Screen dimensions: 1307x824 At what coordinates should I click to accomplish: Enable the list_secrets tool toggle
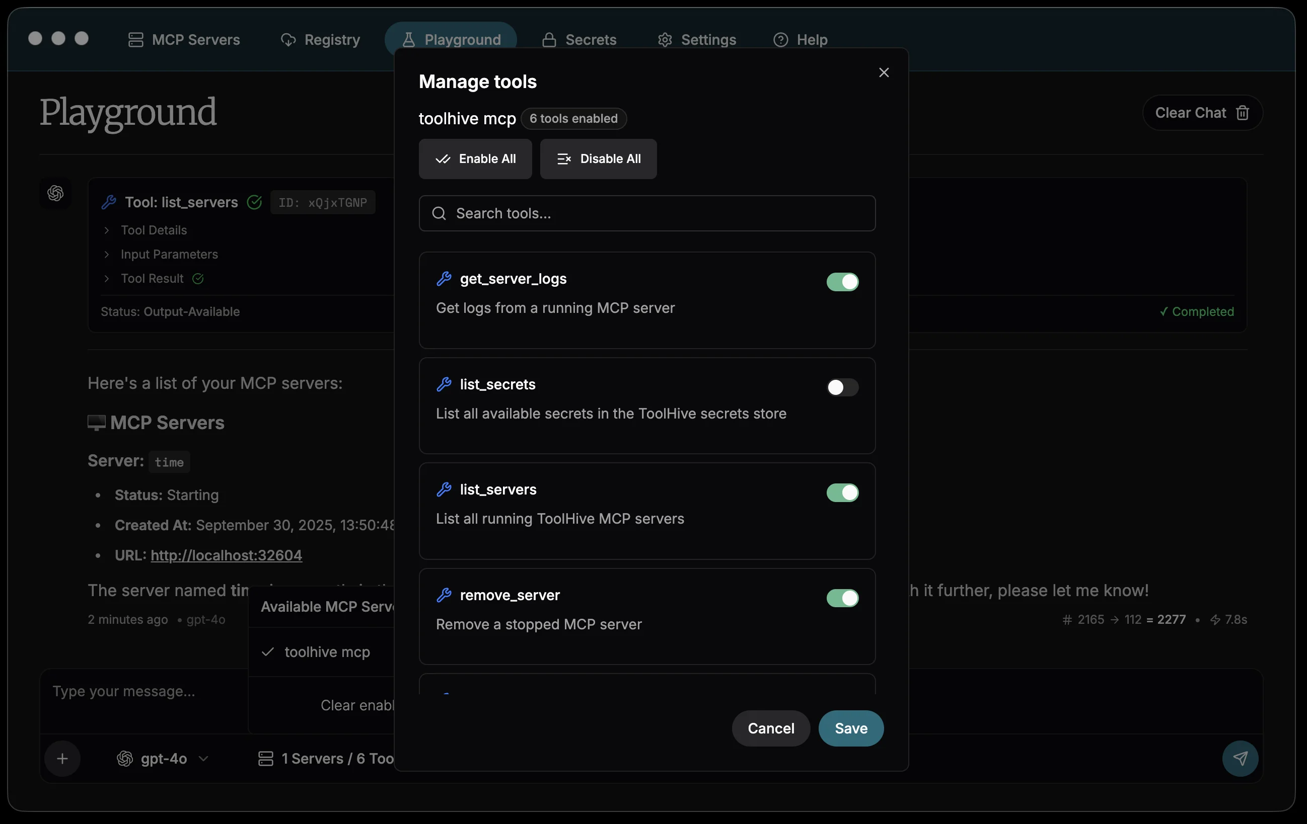click(x=842, y=387)
